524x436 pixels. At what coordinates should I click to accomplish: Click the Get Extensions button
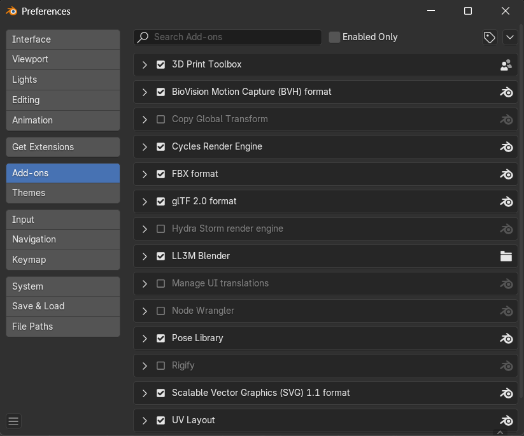click(63, 147)
